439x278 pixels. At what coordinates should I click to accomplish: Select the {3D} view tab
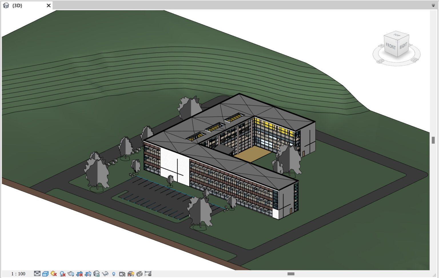[17, 5]
